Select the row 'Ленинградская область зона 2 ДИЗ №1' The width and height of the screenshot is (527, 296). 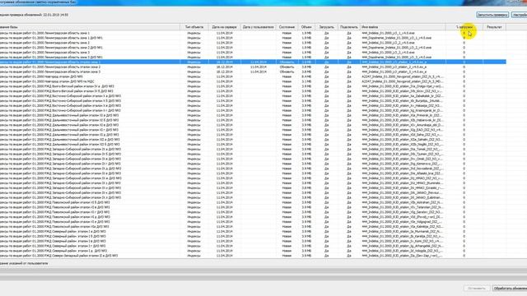coord(253,48)
